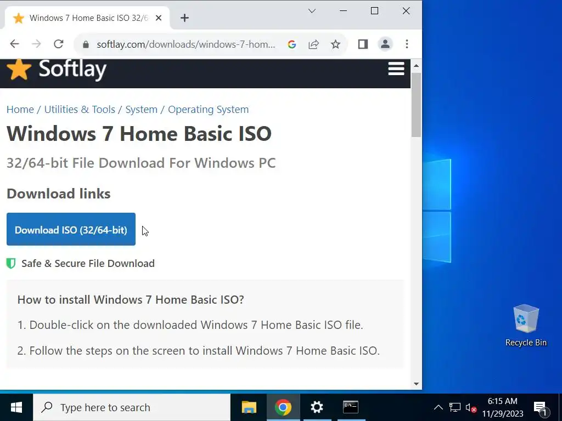Viewport: 562px width, 421px height.
Task: Open the Windows Start menu
Action: [16, 407]
